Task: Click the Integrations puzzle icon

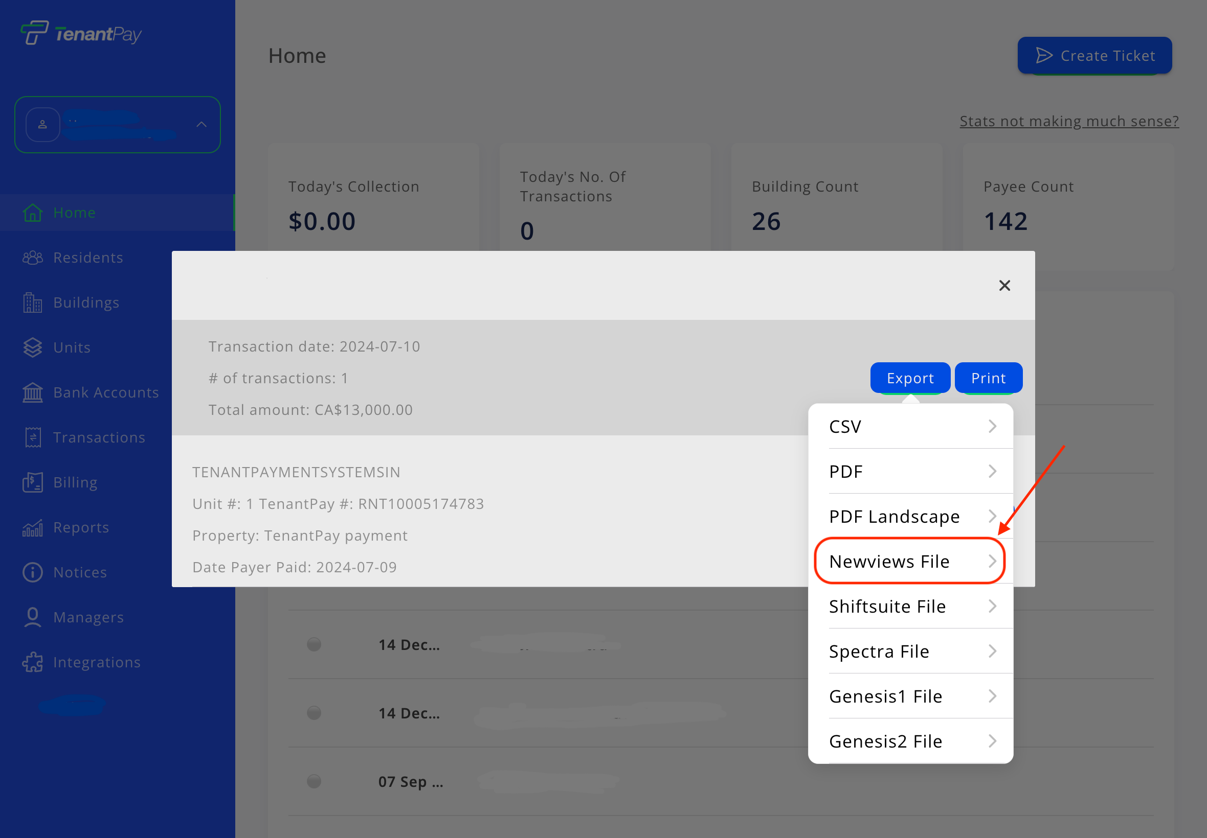Action: pos(33,662)
